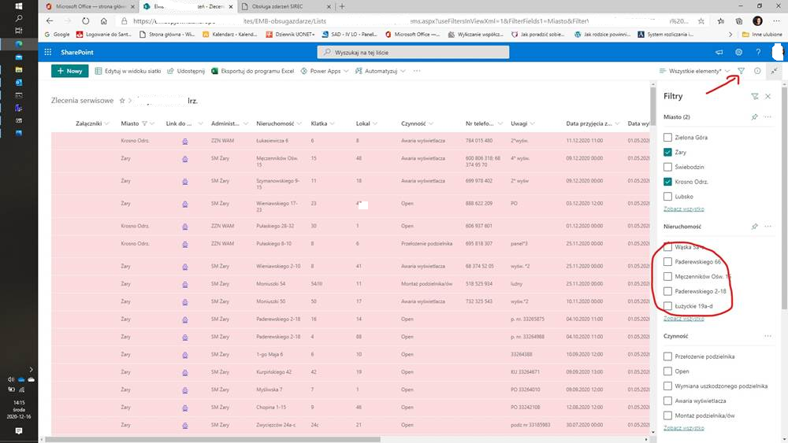Open Windows notification center
This screenshot has height=443, width=788.
19,431
